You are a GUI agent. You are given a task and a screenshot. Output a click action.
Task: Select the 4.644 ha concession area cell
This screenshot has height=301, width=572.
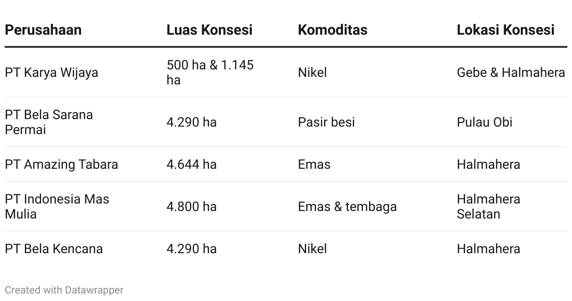click(x=192, y=165)
